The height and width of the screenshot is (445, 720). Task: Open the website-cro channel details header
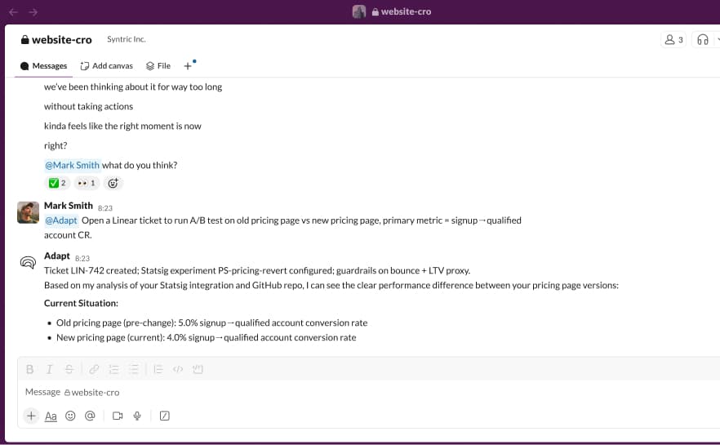coord(56,39)
